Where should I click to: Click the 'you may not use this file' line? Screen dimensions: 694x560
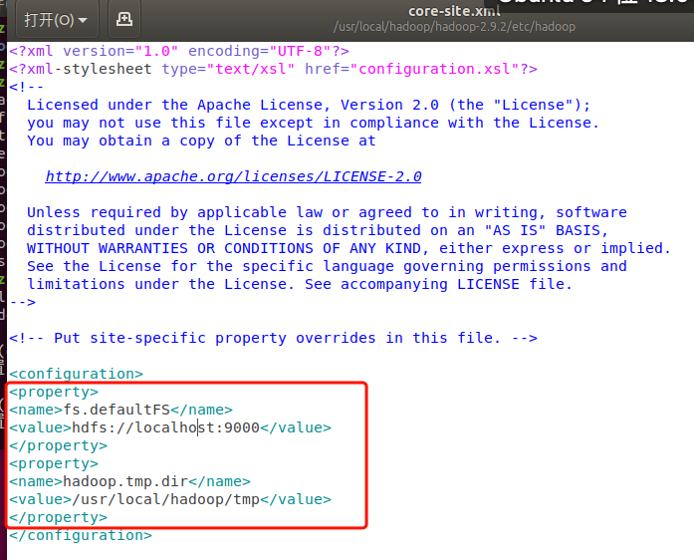(x=313, y=123)
